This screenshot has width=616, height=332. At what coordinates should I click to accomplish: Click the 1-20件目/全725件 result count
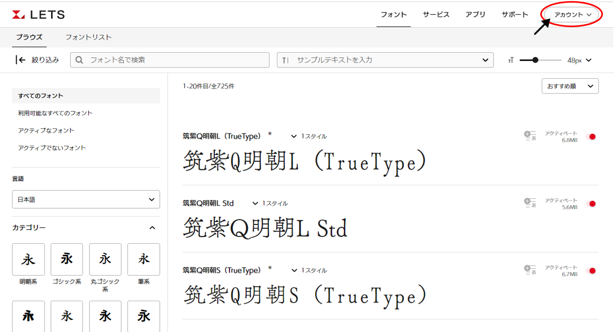click(x=208, y=86)
